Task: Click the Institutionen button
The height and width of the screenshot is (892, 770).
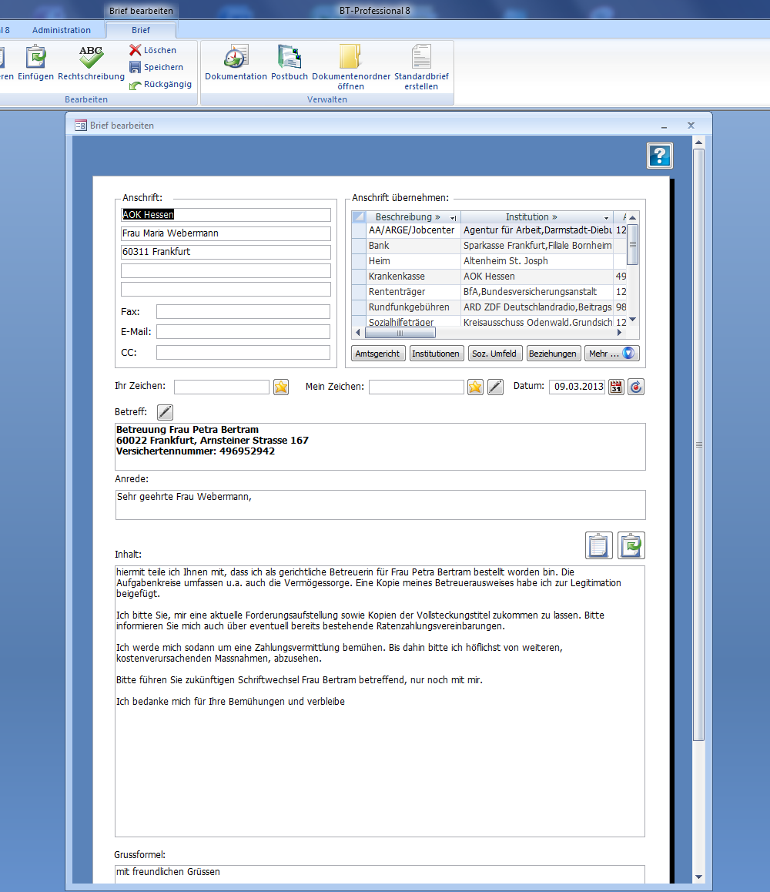Action: point(436,354)
